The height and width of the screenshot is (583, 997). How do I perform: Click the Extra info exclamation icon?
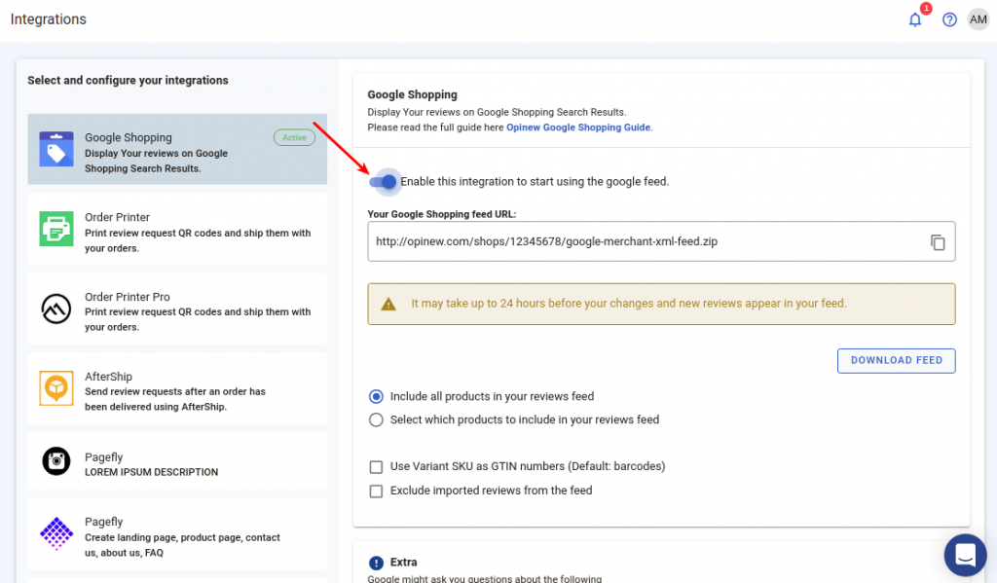pyautogui.click(x=377, y=563)
